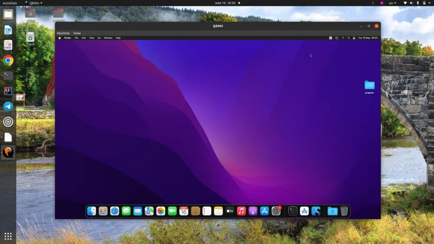Open Calendar showing 16 in dock
This screenshot has width=434, height=244.
tap(184, 211)
